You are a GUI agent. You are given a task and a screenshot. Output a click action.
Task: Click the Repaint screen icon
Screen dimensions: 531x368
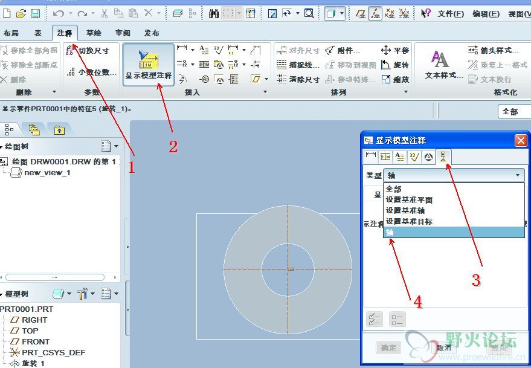click(272, 13)
